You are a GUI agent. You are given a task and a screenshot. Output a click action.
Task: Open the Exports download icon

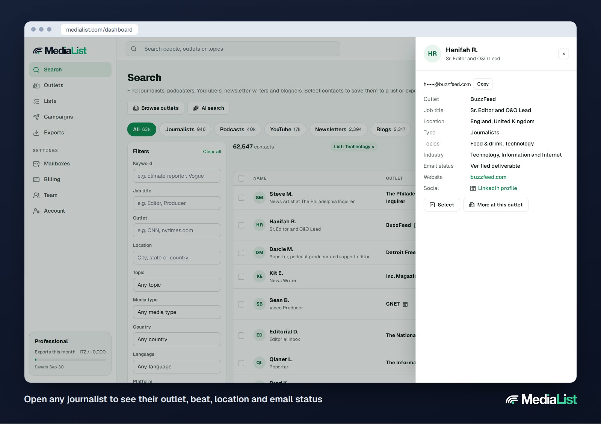pos(36,133)
